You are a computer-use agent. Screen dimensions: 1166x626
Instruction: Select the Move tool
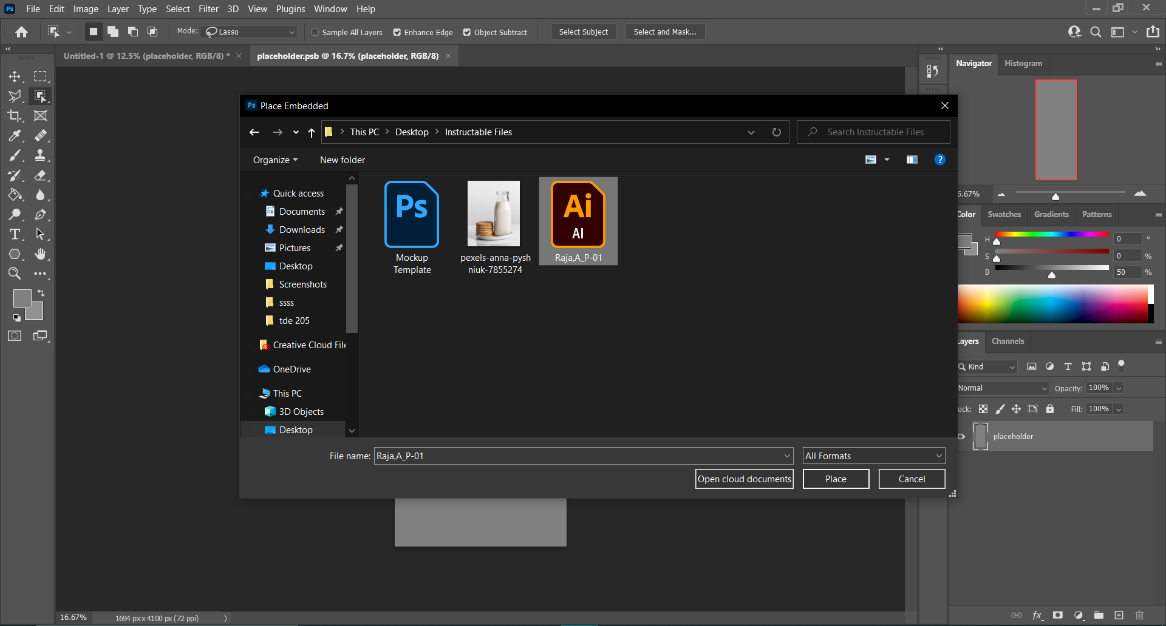point(15,76)
